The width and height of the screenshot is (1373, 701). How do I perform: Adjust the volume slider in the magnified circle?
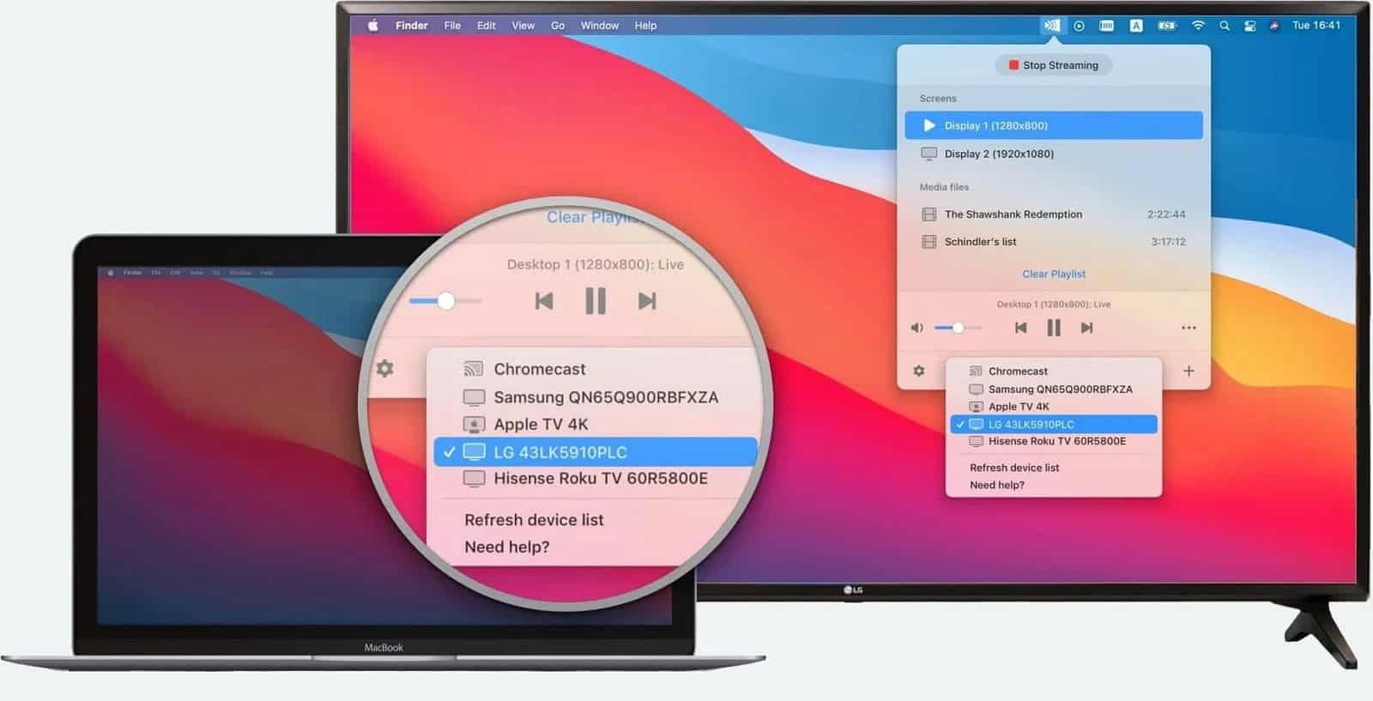coord(445,300)
